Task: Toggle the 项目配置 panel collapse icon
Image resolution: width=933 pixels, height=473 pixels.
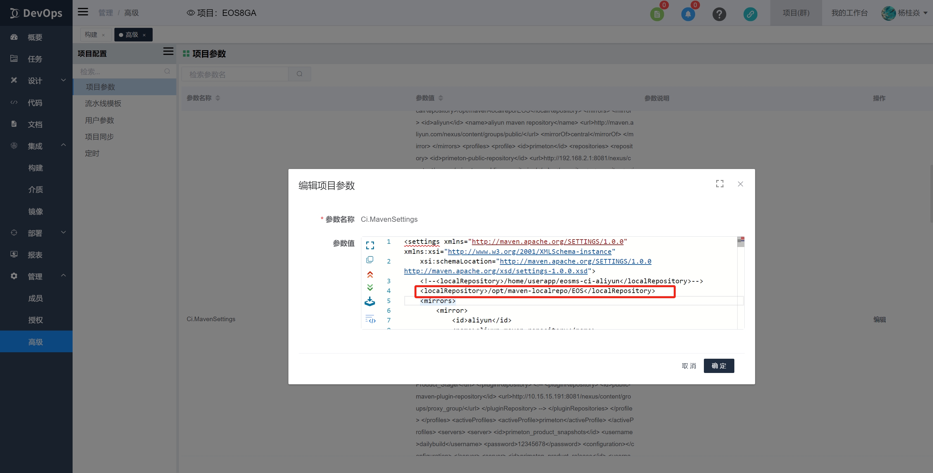Action: [168, 51]
